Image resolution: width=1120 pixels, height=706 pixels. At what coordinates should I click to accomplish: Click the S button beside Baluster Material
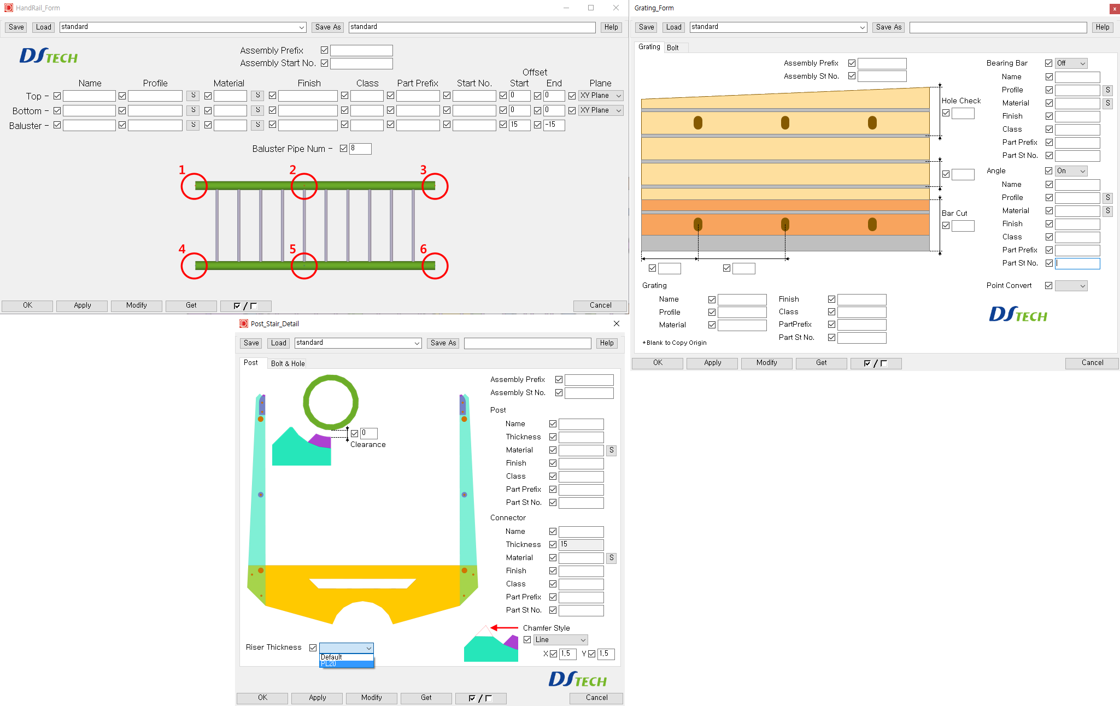coord(257,125)
